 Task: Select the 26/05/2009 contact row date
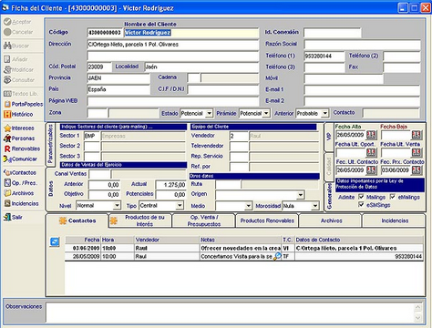86,257
